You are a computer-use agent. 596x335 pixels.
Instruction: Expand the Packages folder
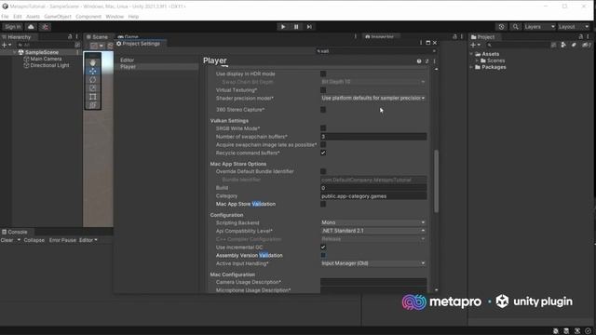pos(472,67)
